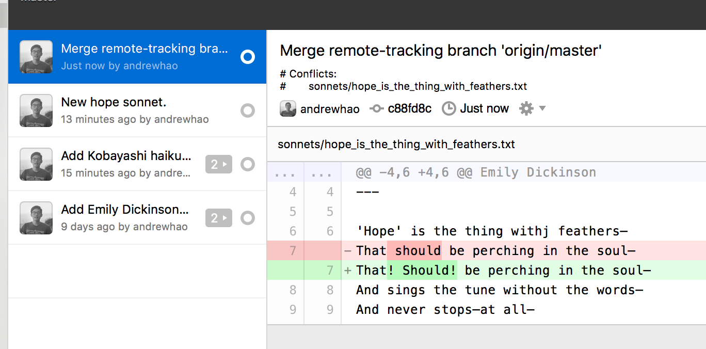Select circle node of New hope sonnet
706x349 pixels.
click(x=248, y=110)
